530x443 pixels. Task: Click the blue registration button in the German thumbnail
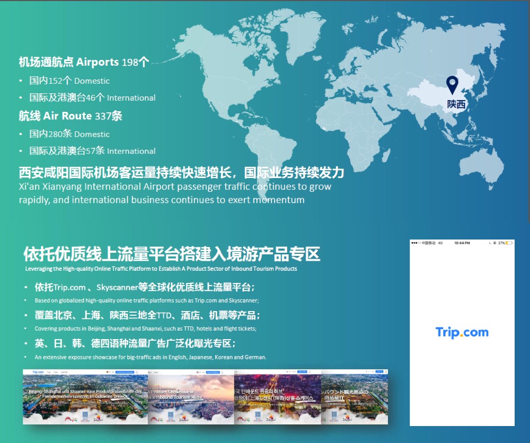[126, 372]
